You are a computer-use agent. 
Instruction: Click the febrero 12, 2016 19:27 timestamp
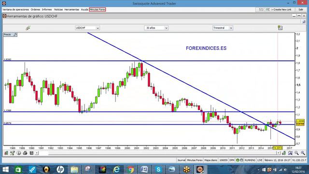[x=277, y=160]
